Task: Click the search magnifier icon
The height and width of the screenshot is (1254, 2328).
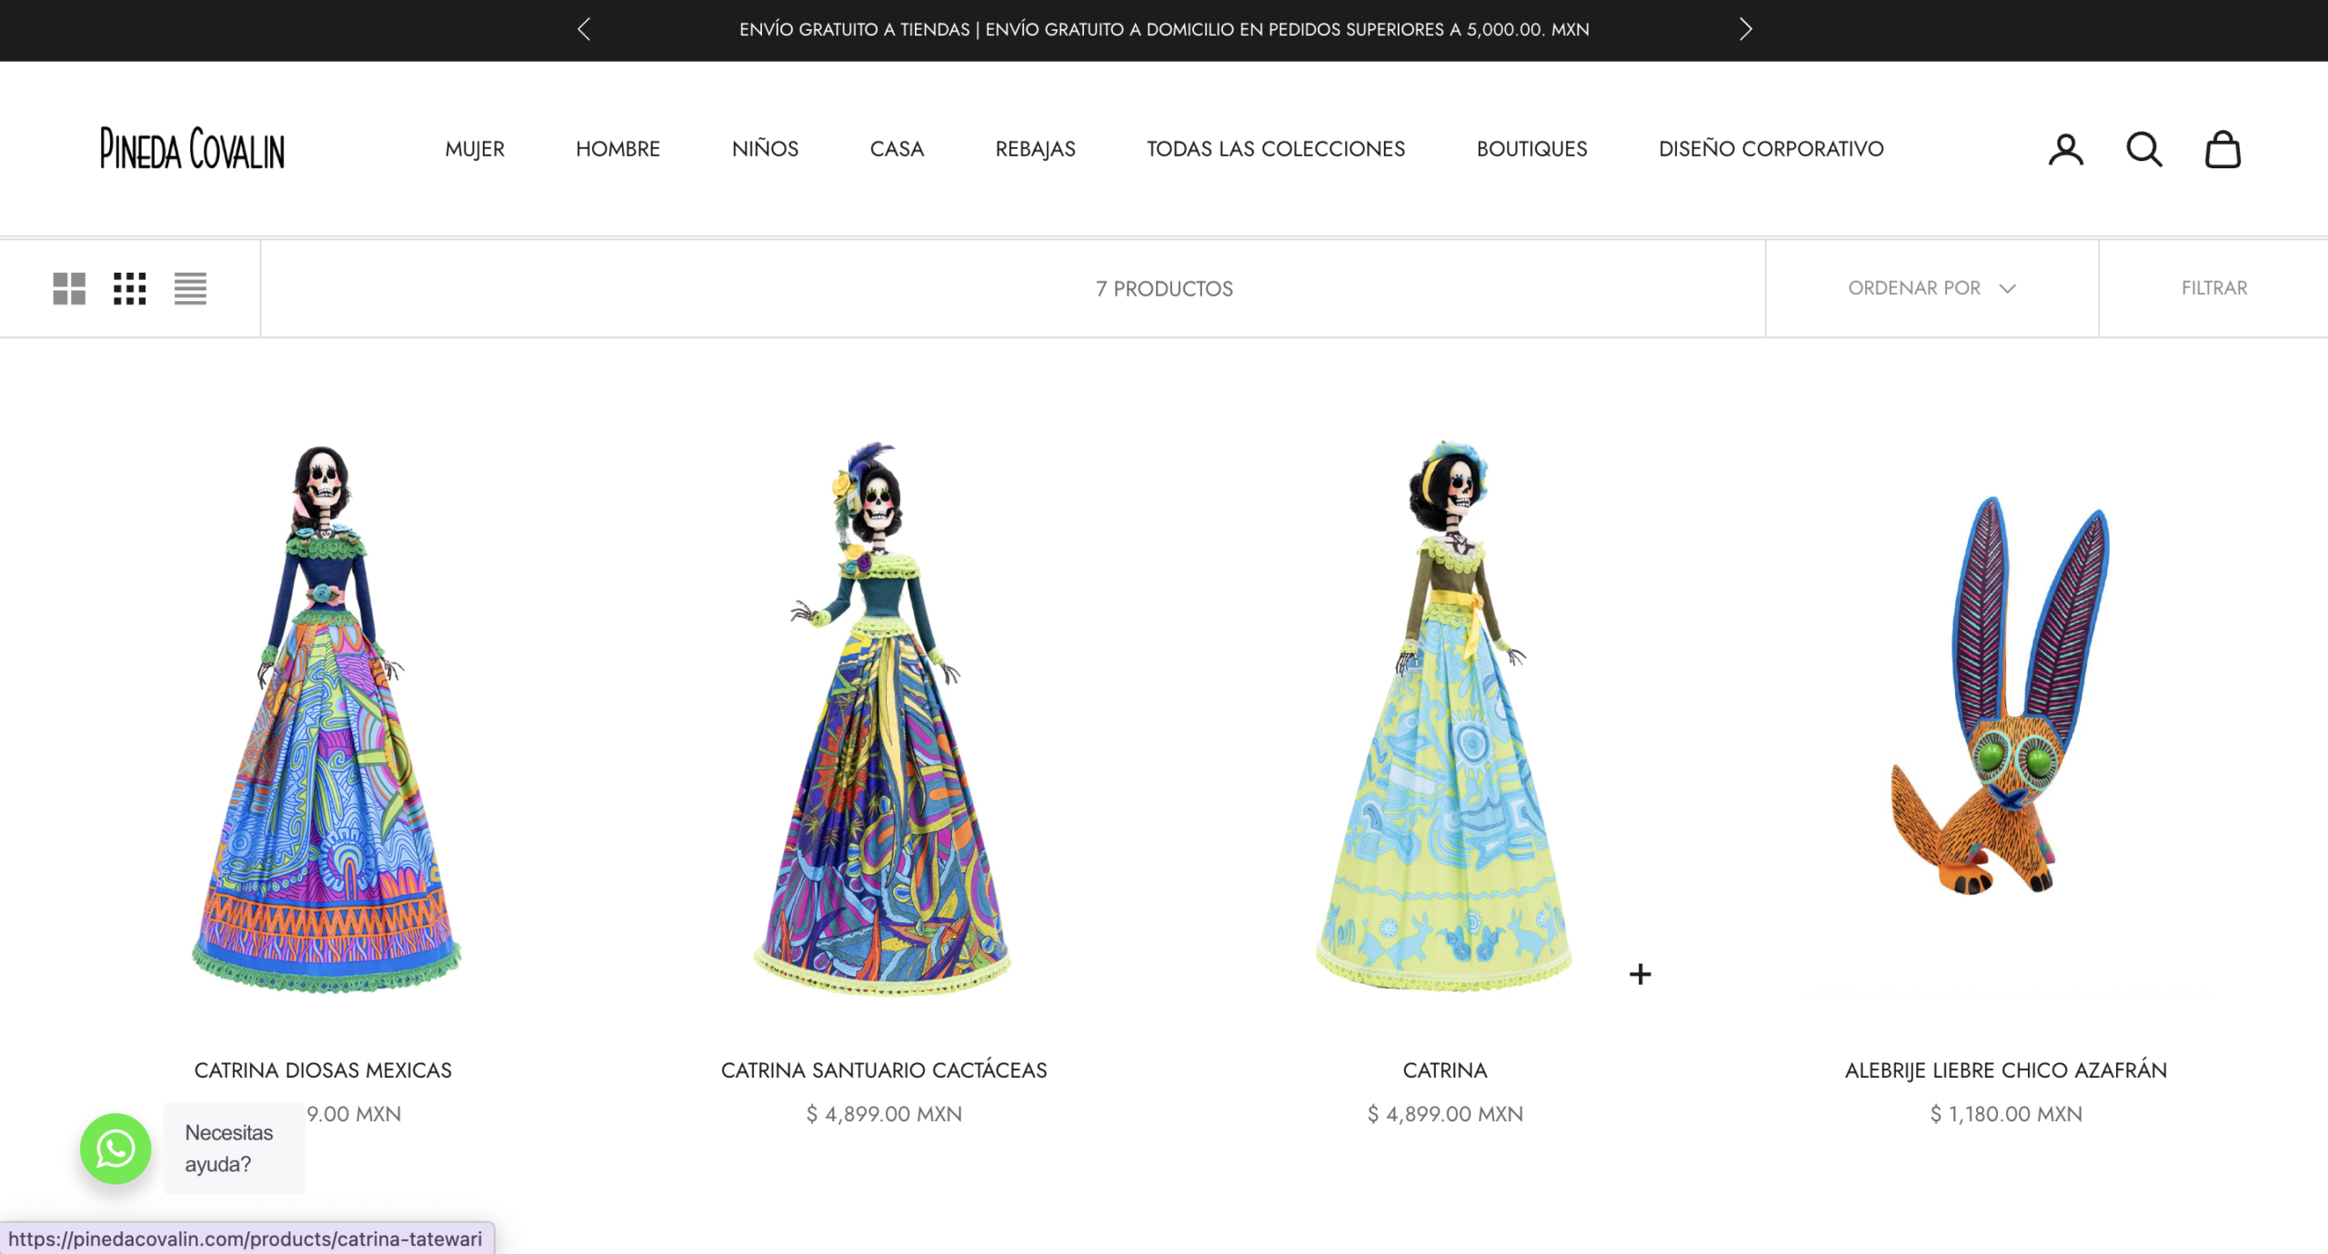Action: (2143, 149)
